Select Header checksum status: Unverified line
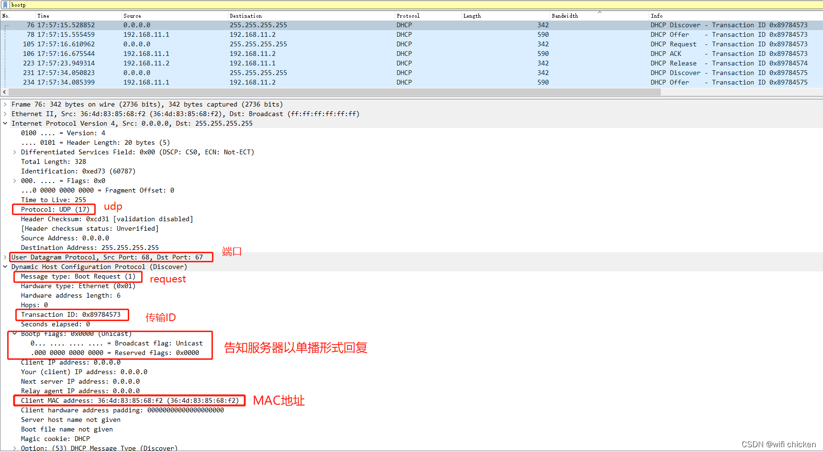 (89, 228)
